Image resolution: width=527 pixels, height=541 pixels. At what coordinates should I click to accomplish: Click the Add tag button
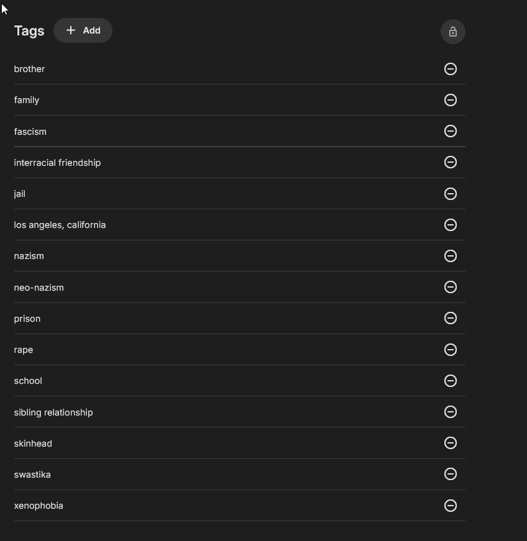[83, 30]
